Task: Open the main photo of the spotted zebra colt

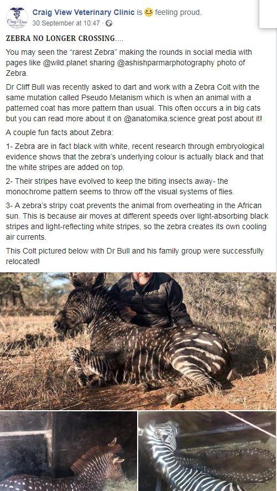Action: coord(138,341)
